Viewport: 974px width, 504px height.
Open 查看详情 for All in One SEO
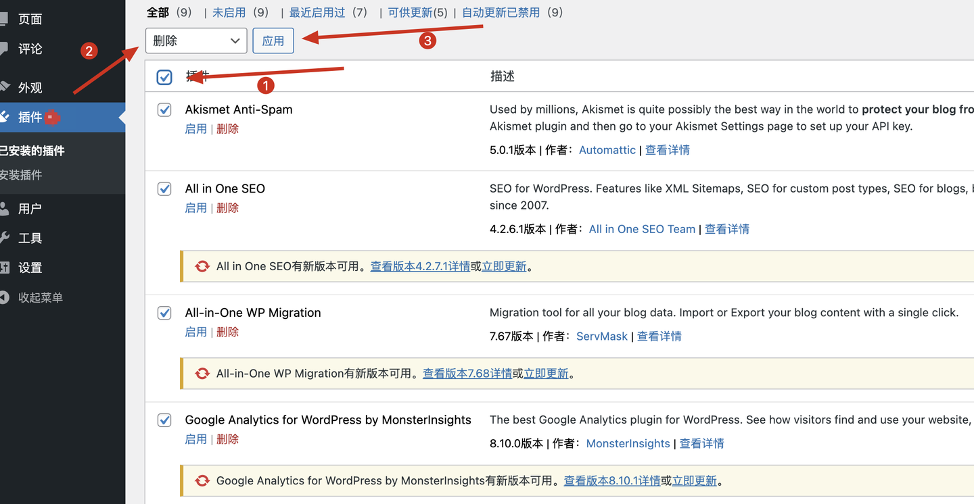[727, 229]
